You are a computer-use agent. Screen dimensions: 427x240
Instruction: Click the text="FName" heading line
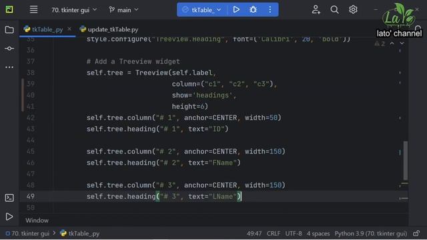click(163, 163)
